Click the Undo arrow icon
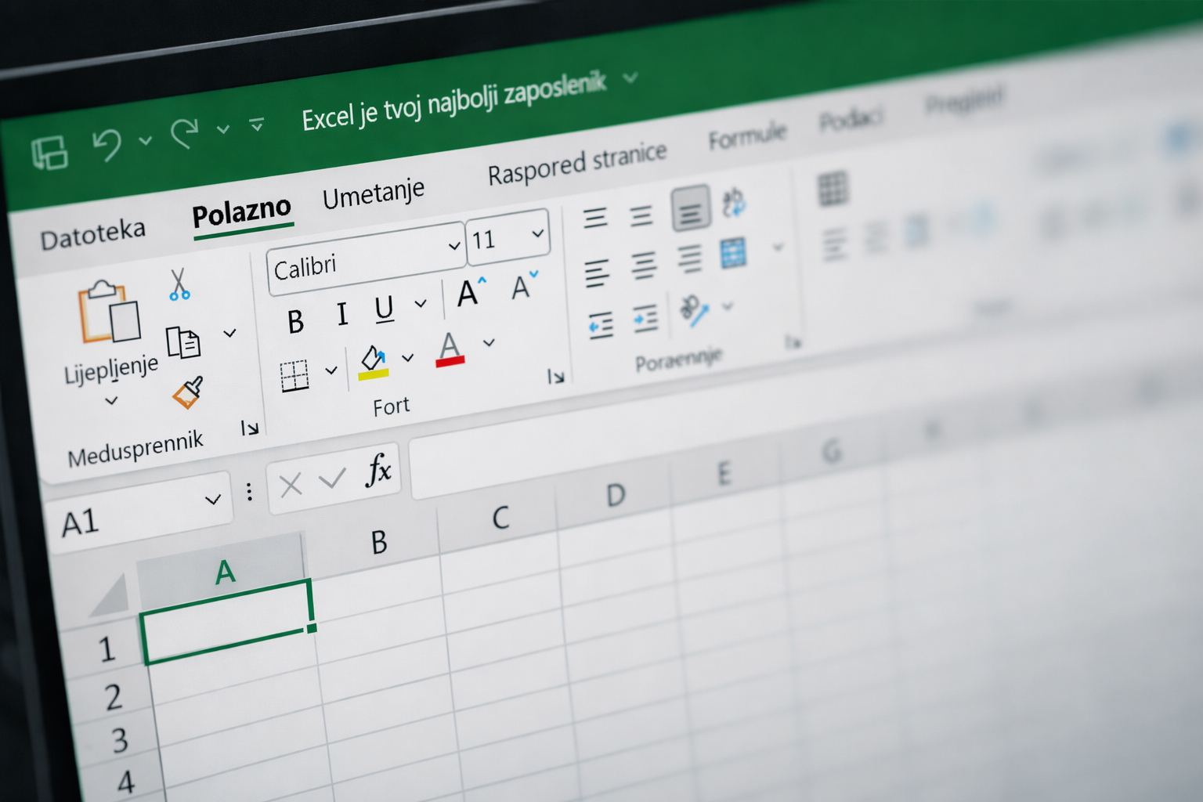 (x=107, y=144)
